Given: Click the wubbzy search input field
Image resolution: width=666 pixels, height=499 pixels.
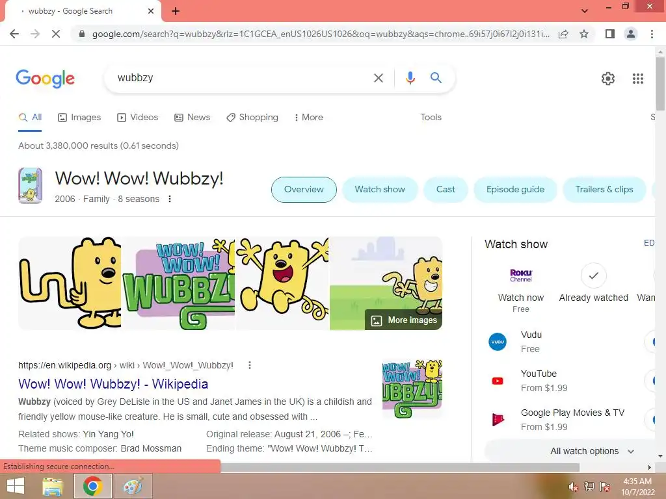Looking at the screenshot, I should (242, 78).
